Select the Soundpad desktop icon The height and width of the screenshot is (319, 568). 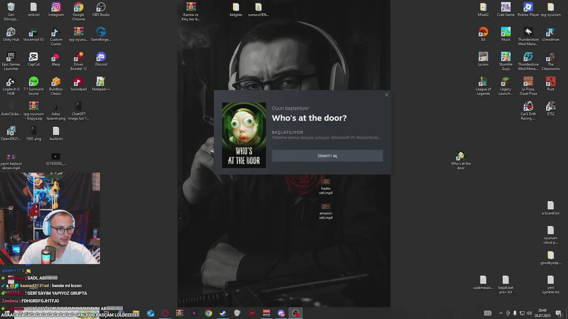pos(79,84)
